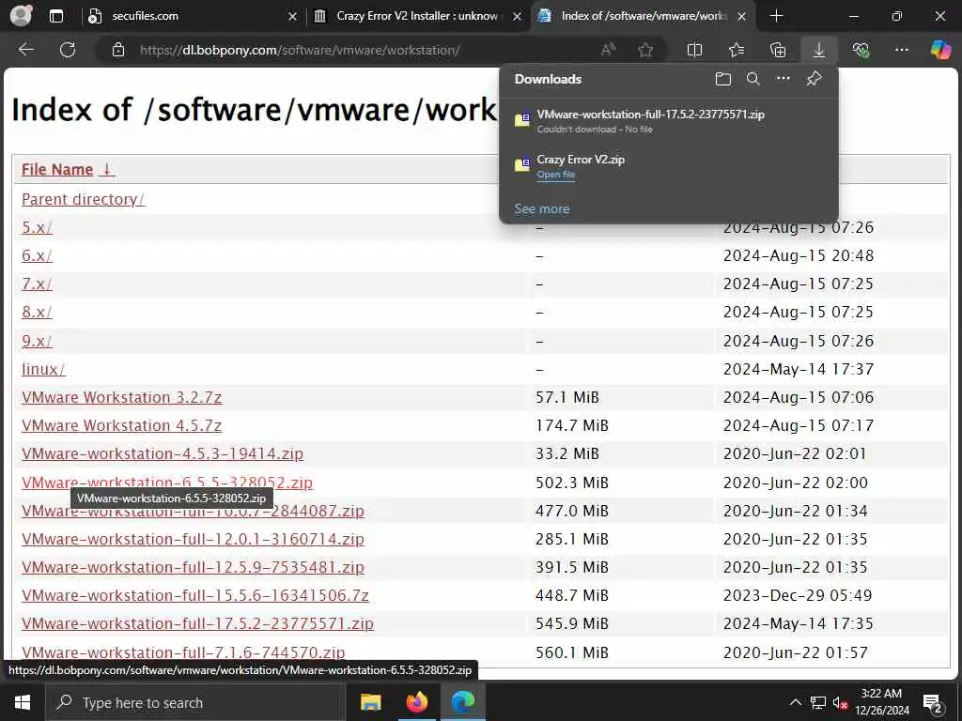Reload the page with the refresh icon
962x721 pixels.
(68, 50)
